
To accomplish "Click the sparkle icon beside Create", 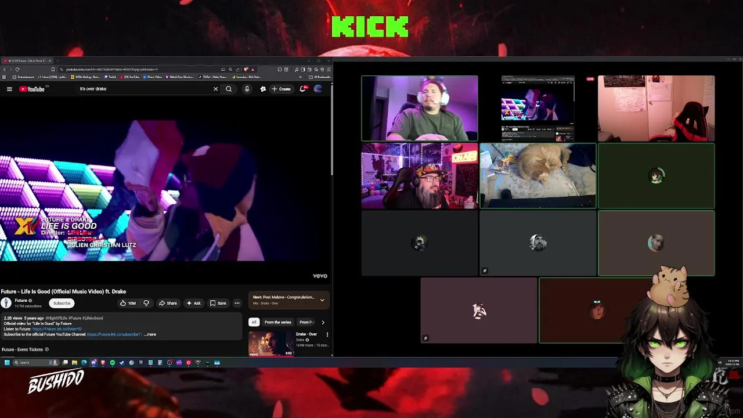I will [x=263, y=89].
